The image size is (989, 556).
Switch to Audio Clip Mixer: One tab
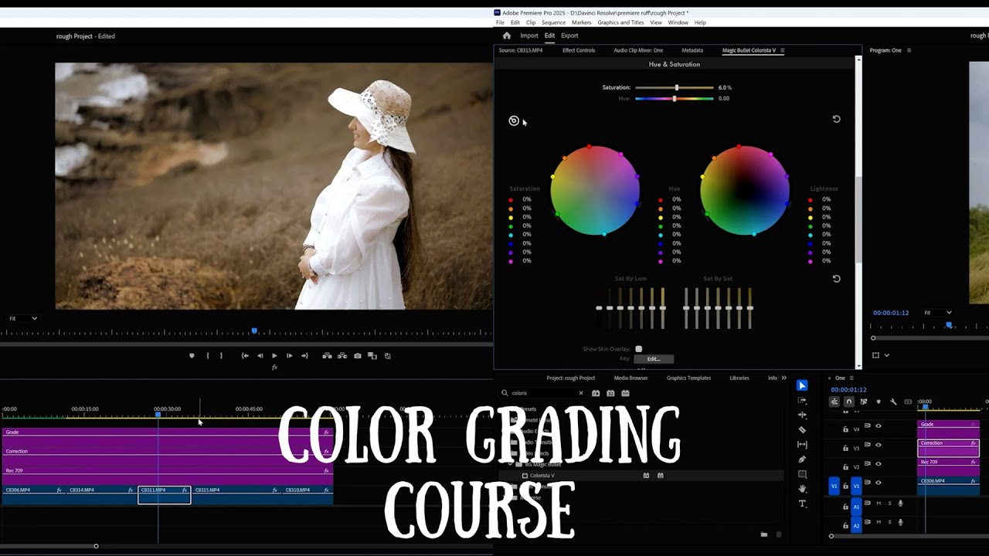click(x=638, y=50)
